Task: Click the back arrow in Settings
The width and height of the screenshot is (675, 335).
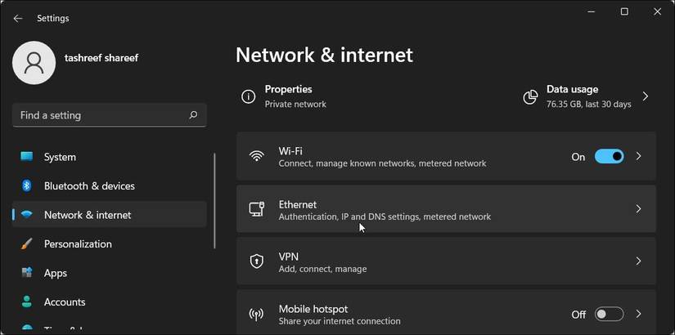Action: pyautogui.click(x=18, y=18)
